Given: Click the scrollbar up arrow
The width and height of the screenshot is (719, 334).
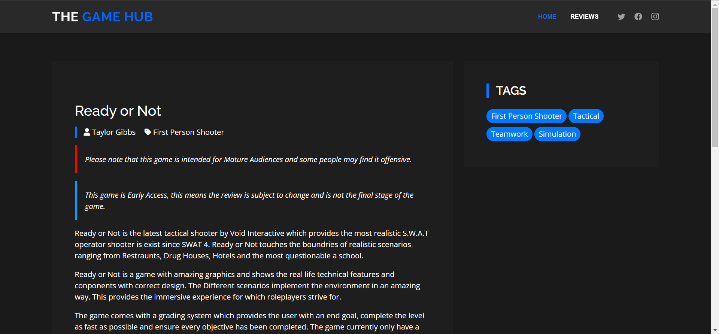Looking at the screenshot, I should (x=715, y=3).
